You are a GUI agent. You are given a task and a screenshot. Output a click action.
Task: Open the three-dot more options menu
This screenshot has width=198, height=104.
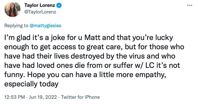pyautogui.click(x=190, y=5)
